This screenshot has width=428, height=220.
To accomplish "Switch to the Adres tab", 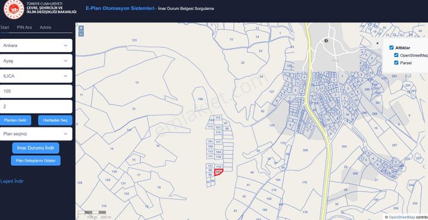I will [x=45, y=27].
